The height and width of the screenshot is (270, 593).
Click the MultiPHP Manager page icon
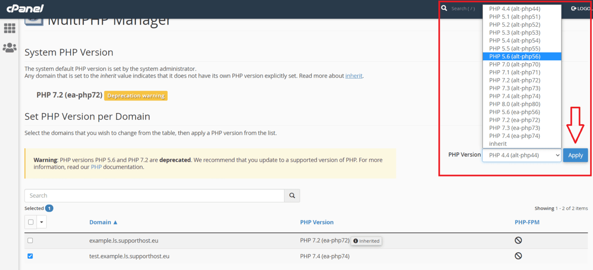point(34,22)
